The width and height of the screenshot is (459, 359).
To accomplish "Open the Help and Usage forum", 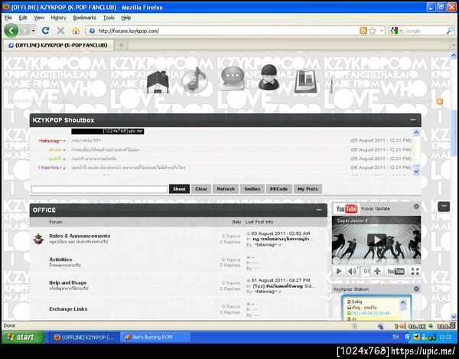I will (x=68, y=282).
